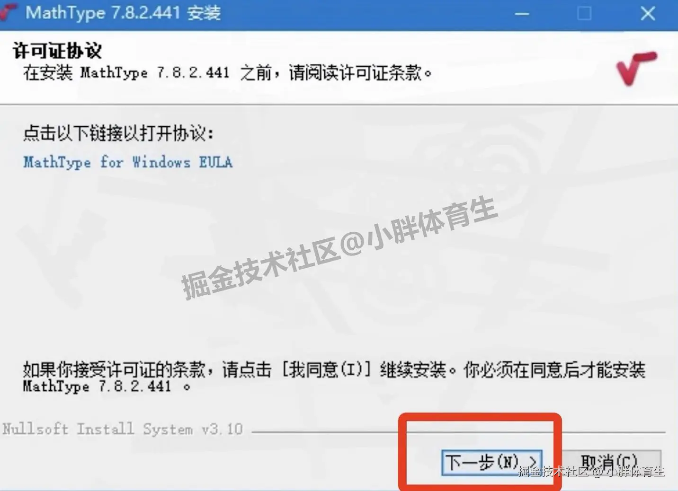Click the MathType icon in title bar
Screen dimensions: 678x491
pos(8,12)
